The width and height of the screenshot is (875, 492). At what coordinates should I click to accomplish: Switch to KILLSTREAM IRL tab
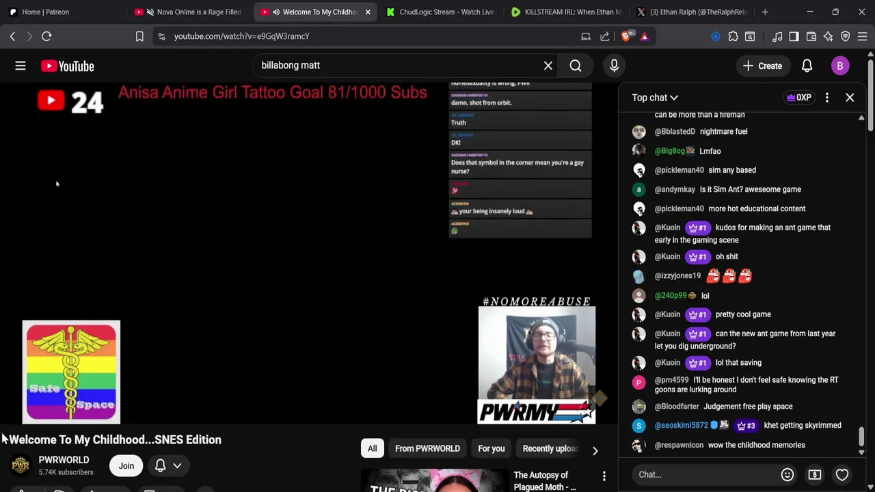[566, 12]
